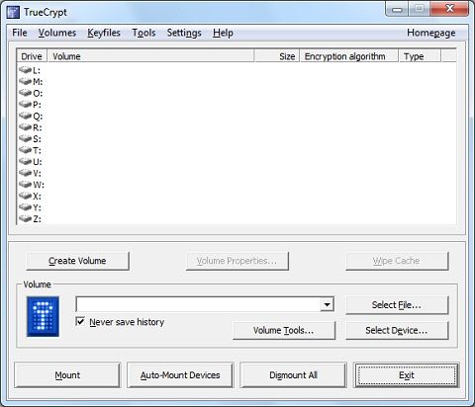Image resolution: width=475 pixels, height=407 pixels.
Task: Click the T: drive icon
Action: [x=25, y=150]
